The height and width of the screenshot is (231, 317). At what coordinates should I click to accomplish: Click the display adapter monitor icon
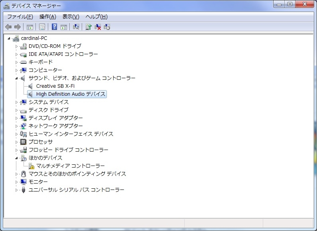coord(23,118)
